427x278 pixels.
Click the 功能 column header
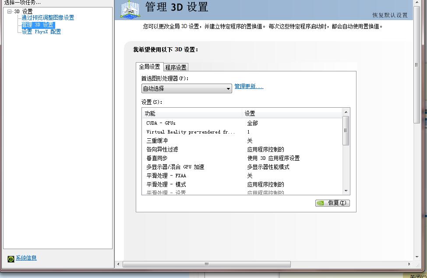coord(192,113)
